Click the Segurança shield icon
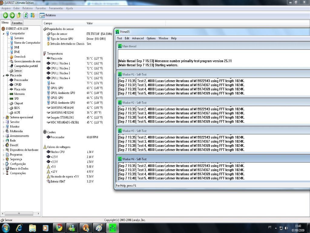This screenshot has height=233, width=310. point(7,159)
